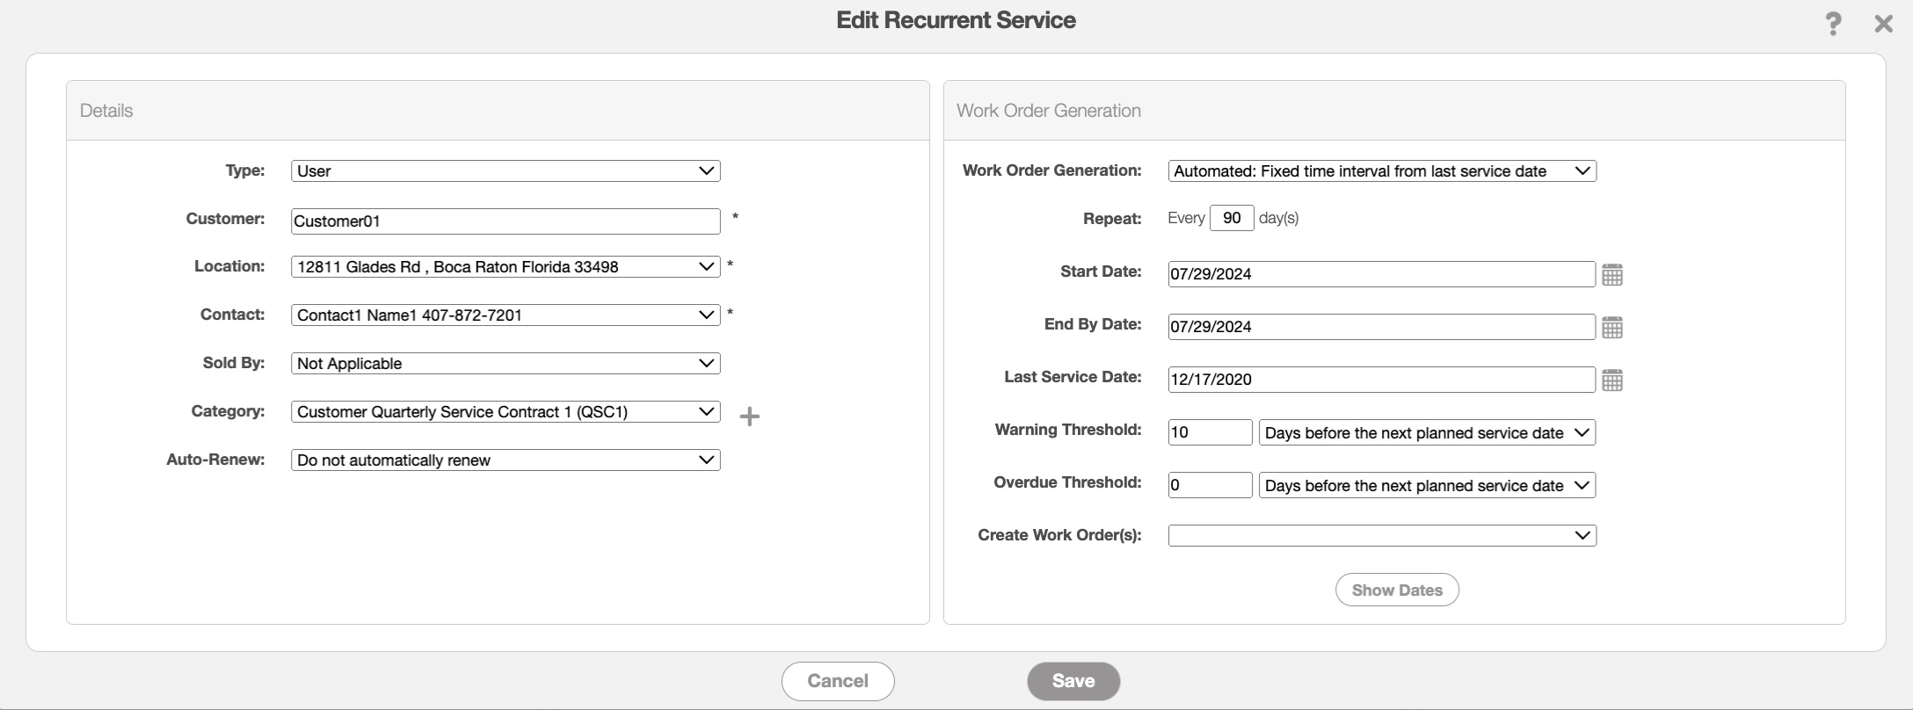
Task: Save the recurrent service
Action: tap(1073, 681)
